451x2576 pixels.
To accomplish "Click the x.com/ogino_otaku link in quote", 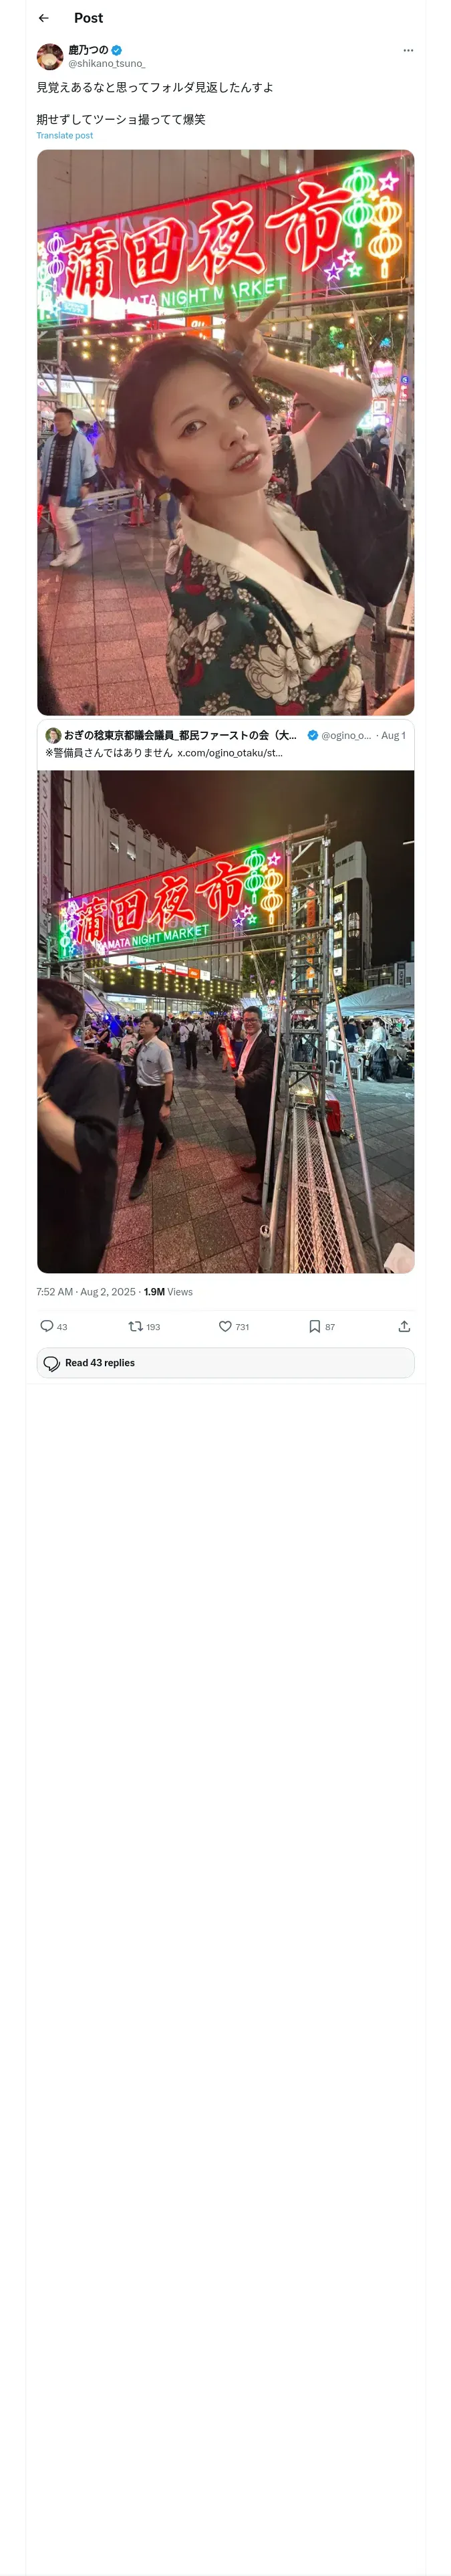I will [230, 752].
